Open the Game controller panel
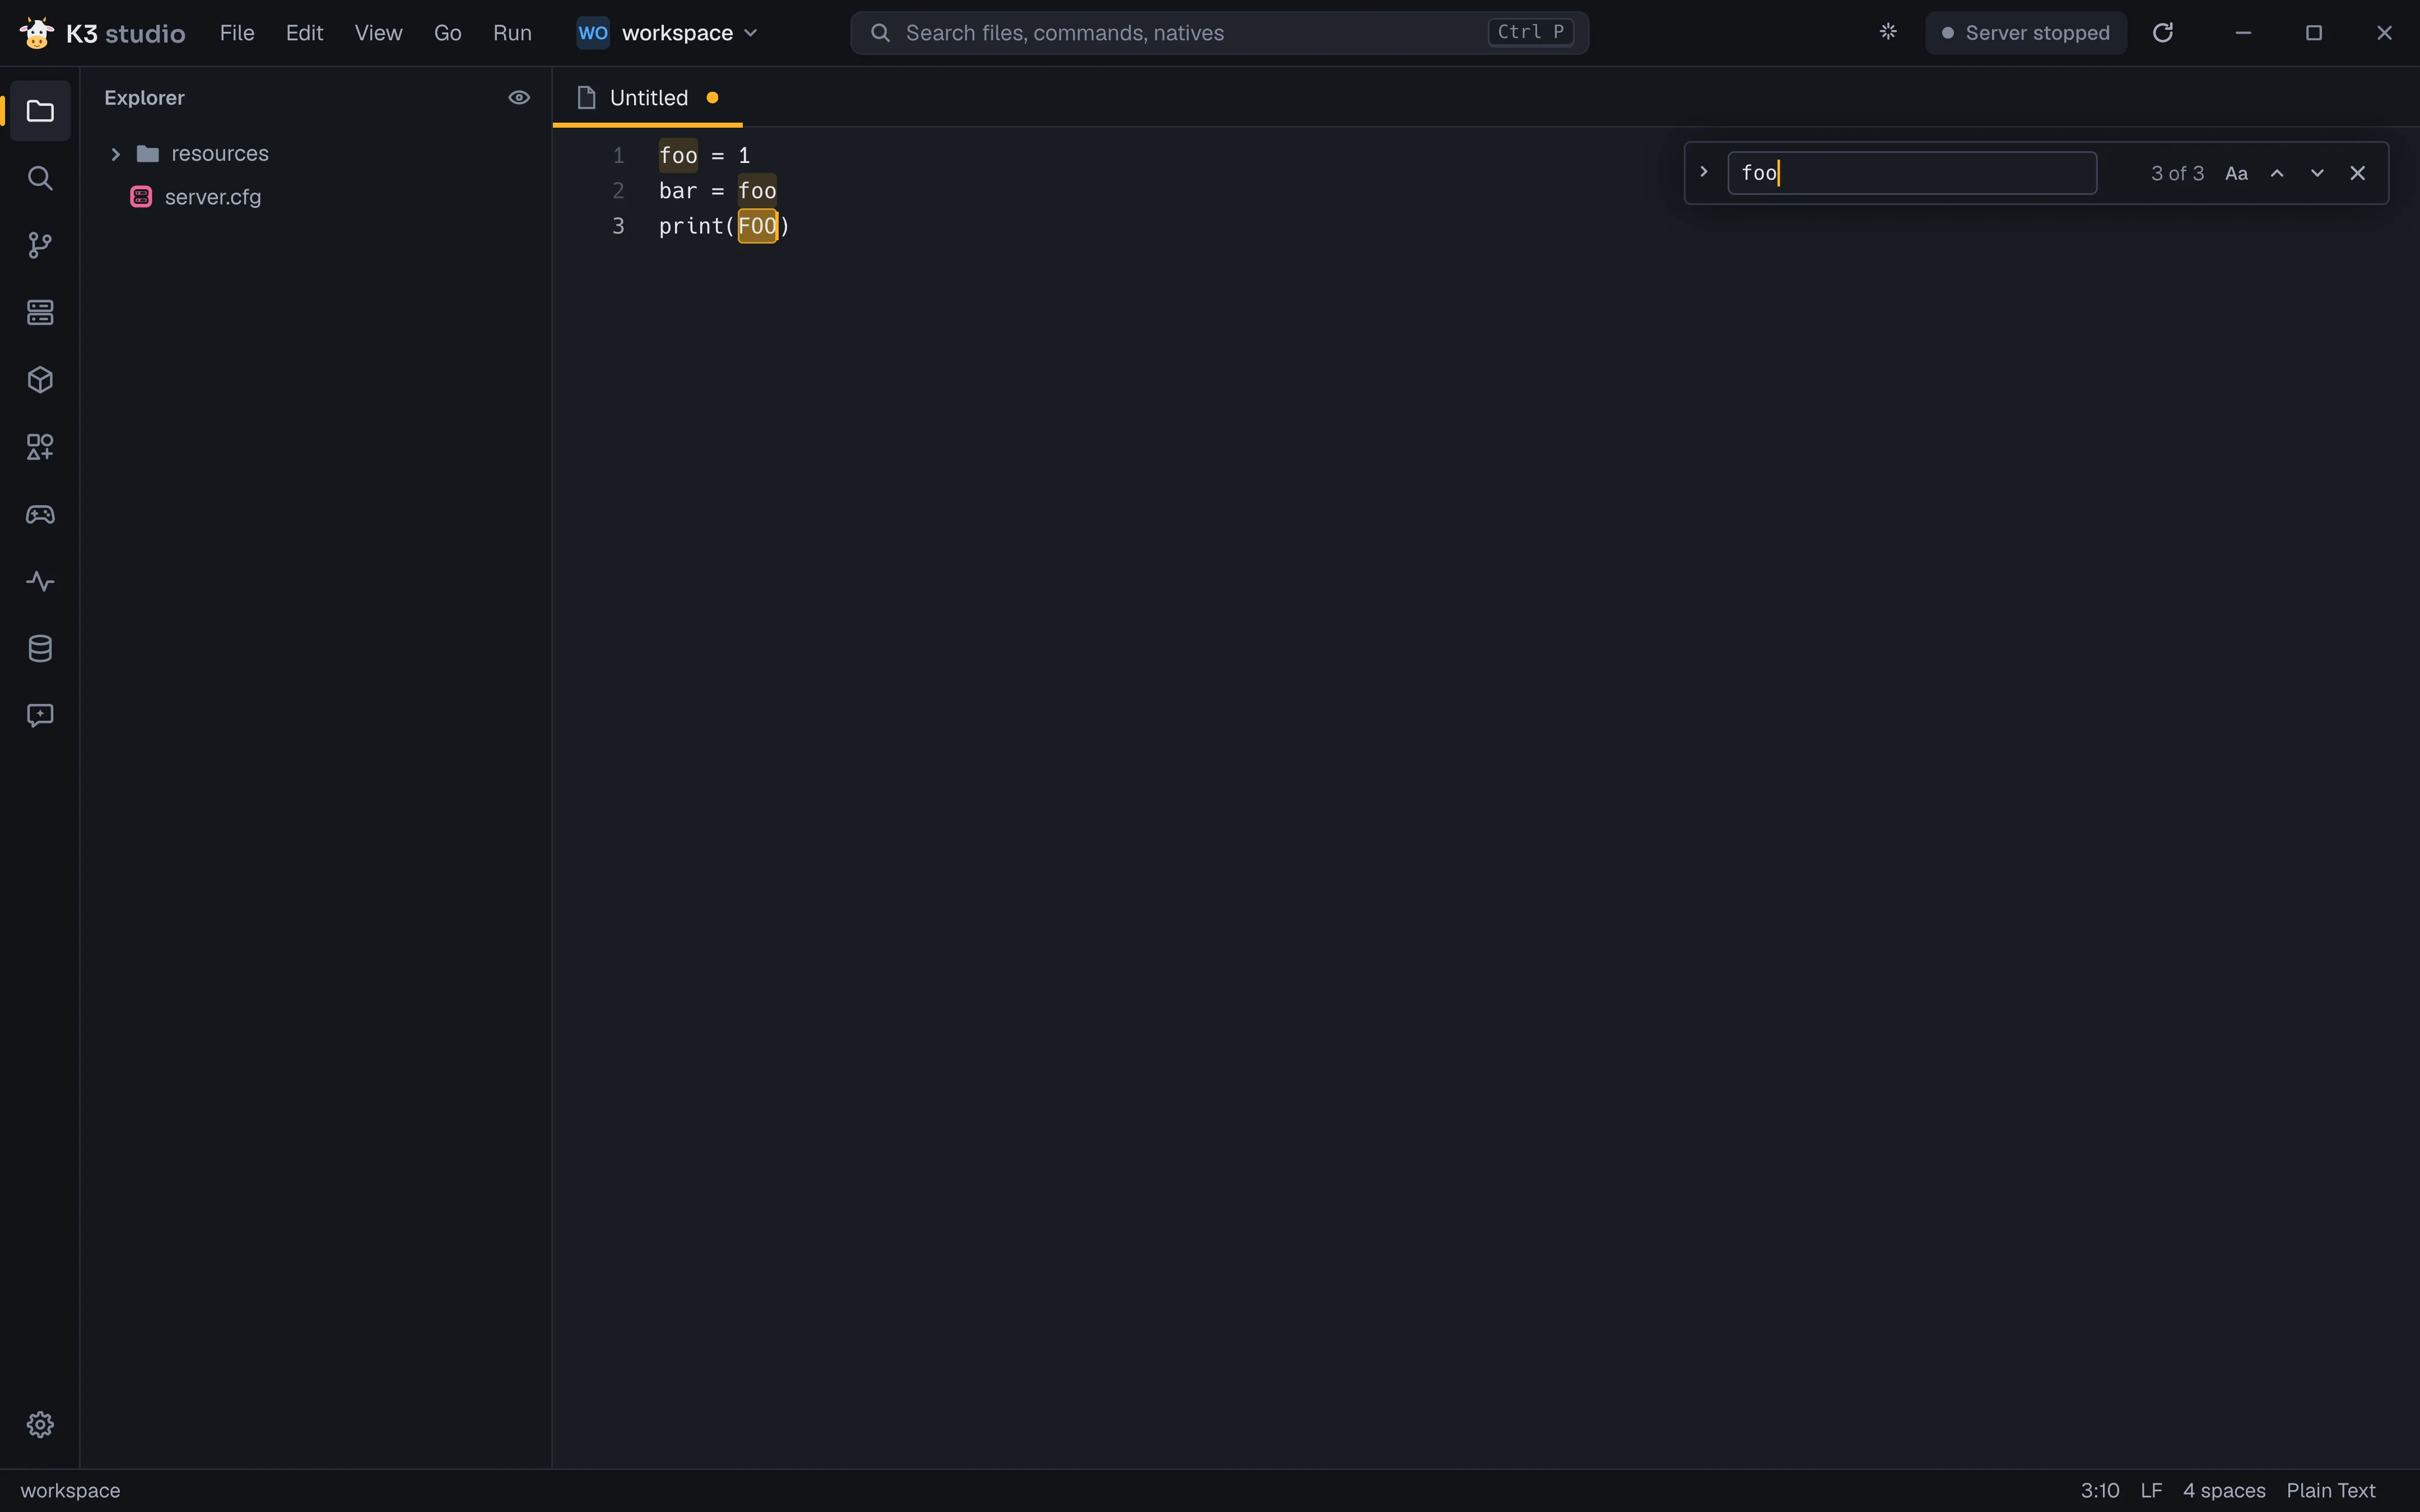2420x1512 pixels. pyautogui.click(x=40, y=514)
